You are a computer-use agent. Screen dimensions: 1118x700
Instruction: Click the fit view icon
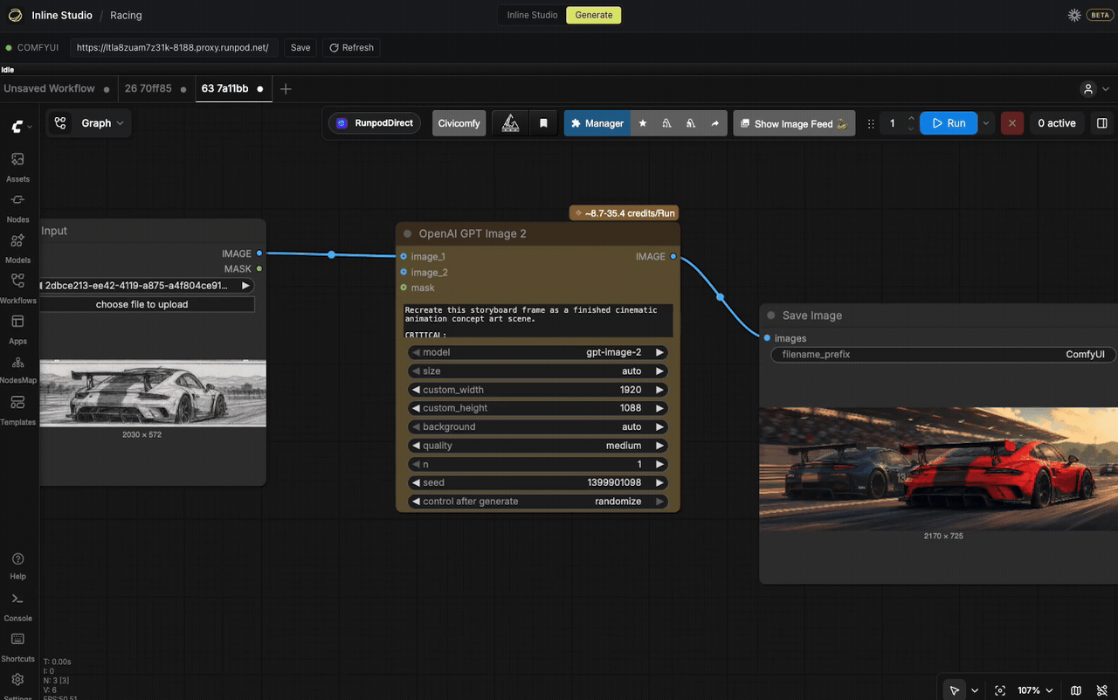pyautogui.click(x=1000, y=690)
